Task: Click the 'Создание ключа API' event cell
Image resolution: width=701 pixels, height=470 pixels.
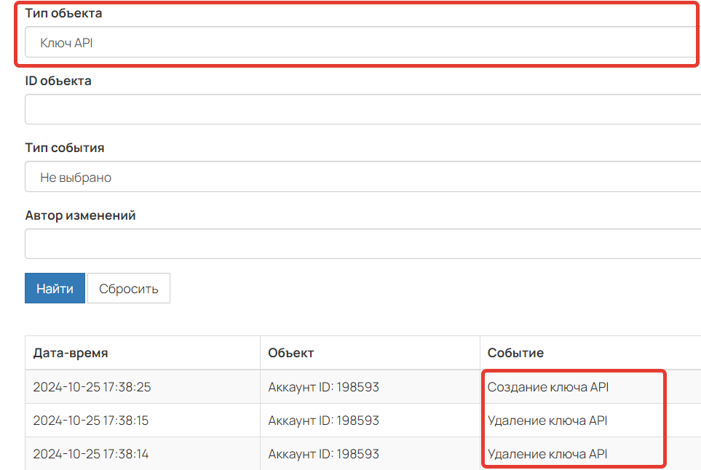Action: [x=548, y=387]
